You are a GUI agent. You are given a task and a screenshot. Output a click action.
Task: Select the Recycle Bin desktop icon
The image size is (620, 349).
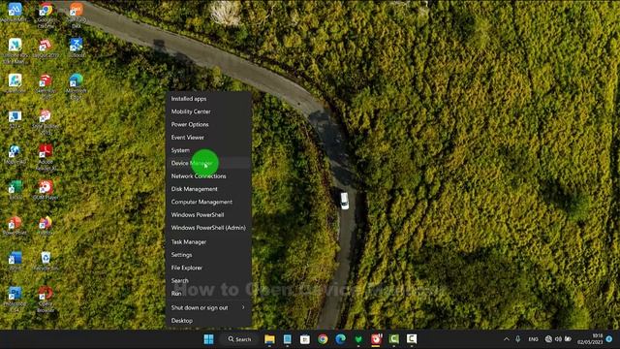[46, 261]
